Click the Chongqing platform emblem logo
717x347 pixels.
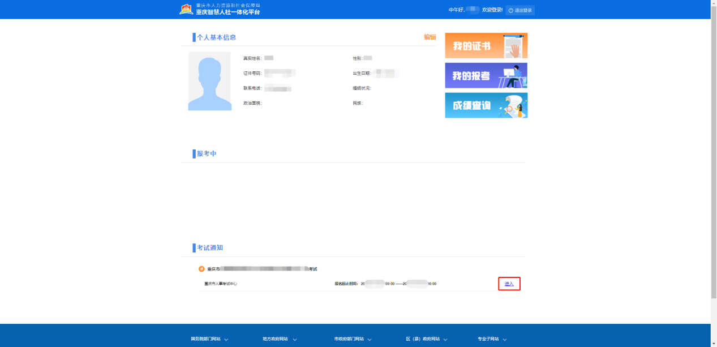tap(186, 9)
